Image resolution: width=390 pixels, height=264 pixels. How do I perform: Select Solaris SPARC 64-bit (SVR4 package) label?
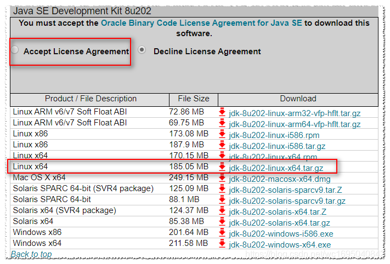click(x=83, y=188)
